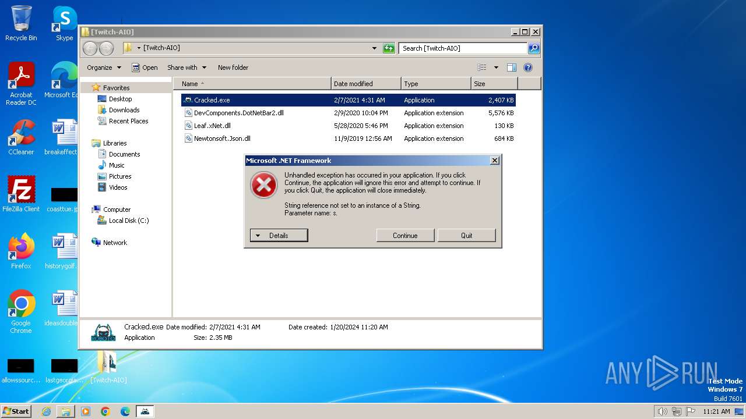The width and height of the screenshot is (746, 419).
Task: Open Windows Media Player from taskbar
Action: point(86,411)
